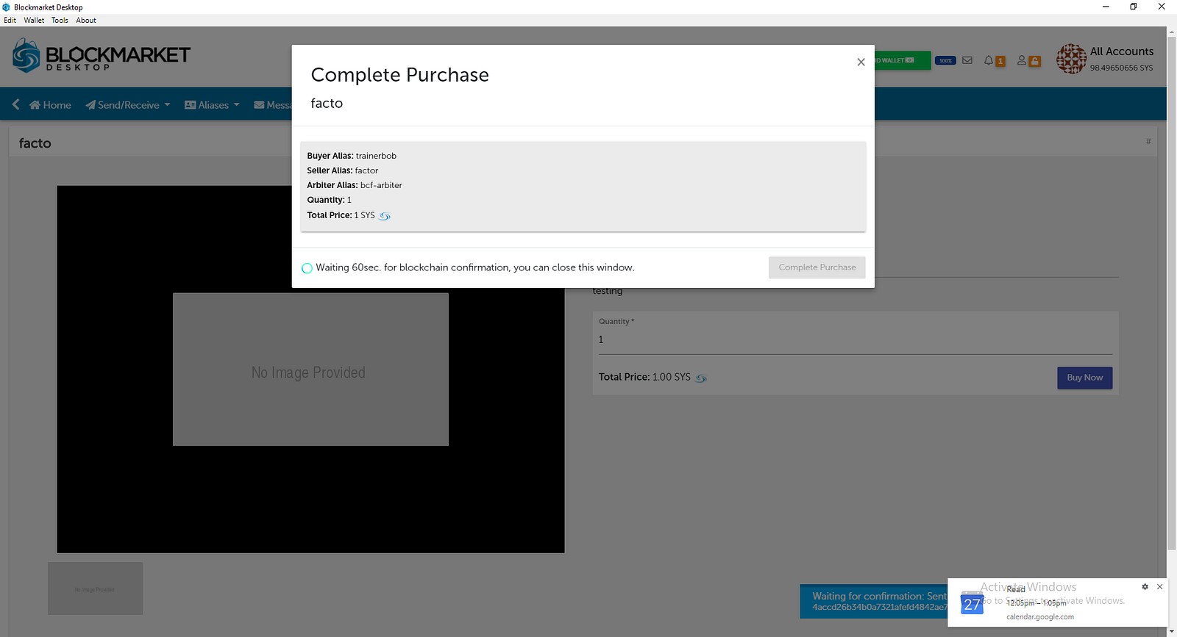Click the vertical scrollbar on the right
The height and width of the screenshot is (637, 1177).
pyautogui.click(x=1172, y=294)
